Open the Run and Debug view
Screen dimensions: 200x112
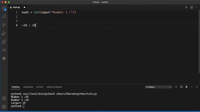tap(4, 33)
